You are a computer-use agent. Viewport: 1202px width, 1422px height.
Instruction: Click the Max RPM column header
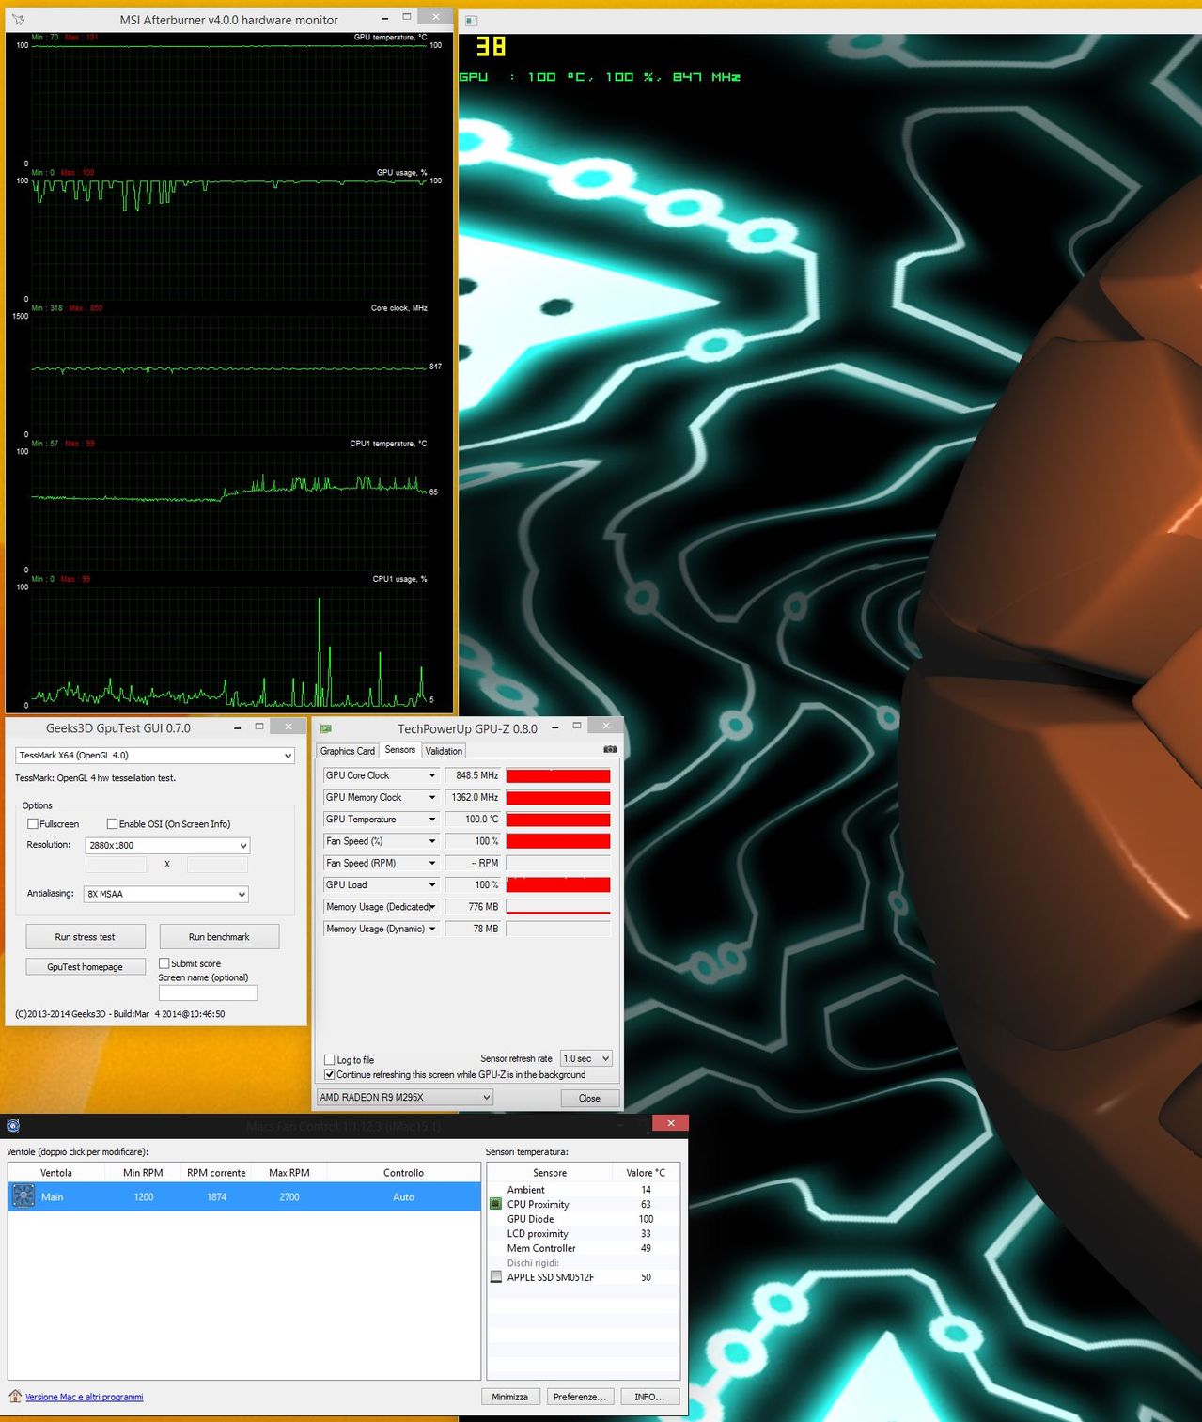(289, 1173)
